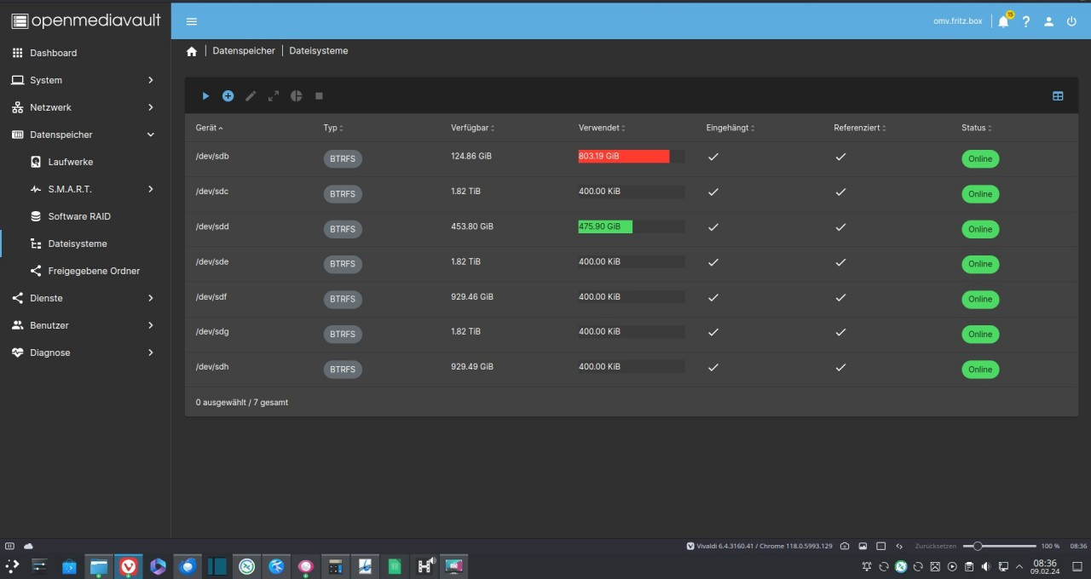Toggle images icon in Vivaldi status bar

click(863, 546)
